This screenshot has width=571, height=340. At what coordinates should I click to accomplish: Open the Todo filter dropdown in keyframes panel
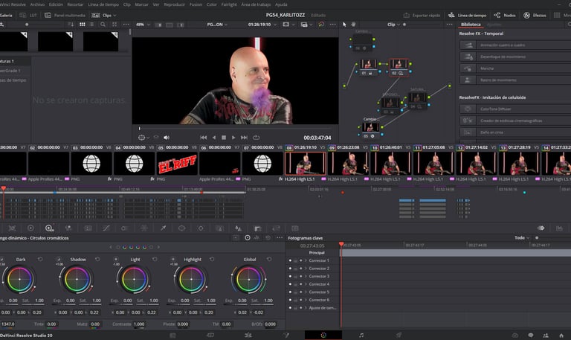point(521,237)
